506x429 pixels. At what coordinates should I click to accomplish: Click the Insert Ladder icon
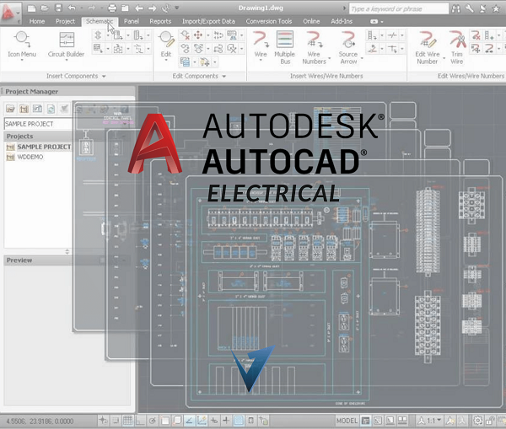(371, 35)
